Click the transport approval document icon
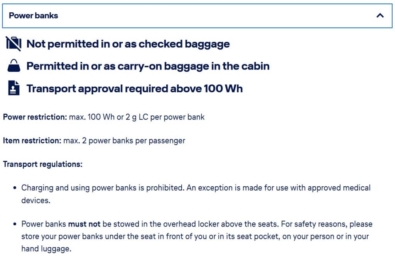Viewport: 395px width, 257px height. pyautogui.click(x=14, y=89)
